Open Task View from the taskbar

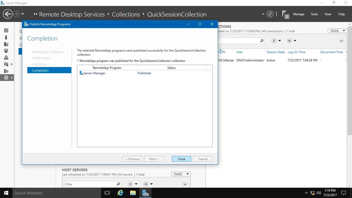coord(107,193)
